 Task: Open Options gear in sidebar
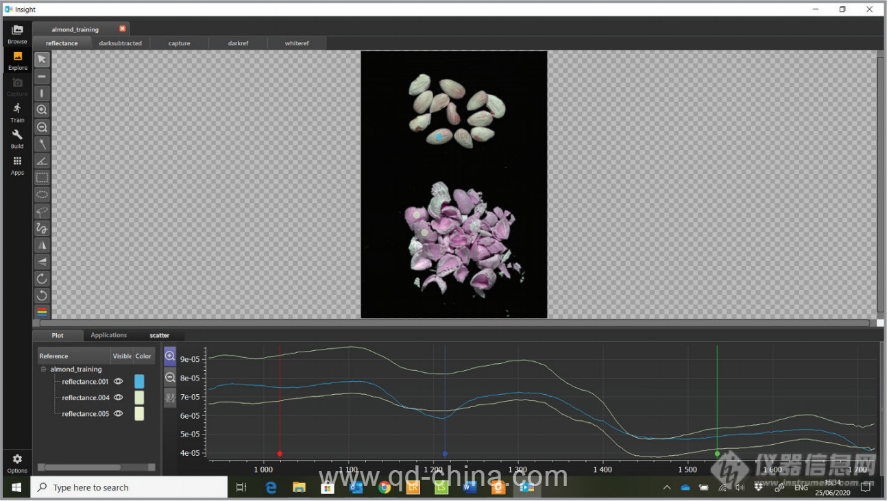(x=17, y=463)
